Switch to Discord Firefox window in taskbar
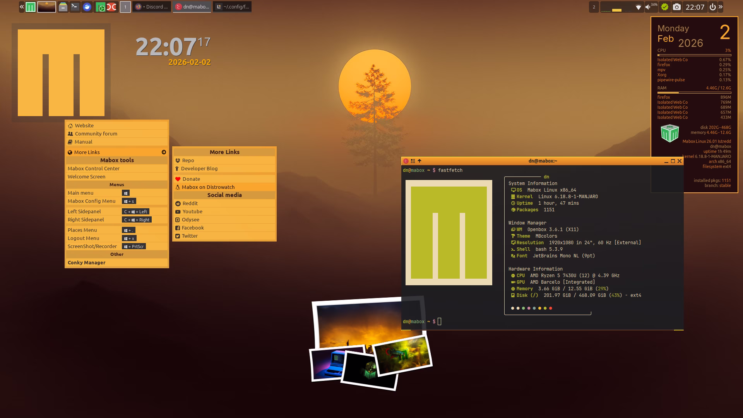The image size is (743, 418). point(152,7)
